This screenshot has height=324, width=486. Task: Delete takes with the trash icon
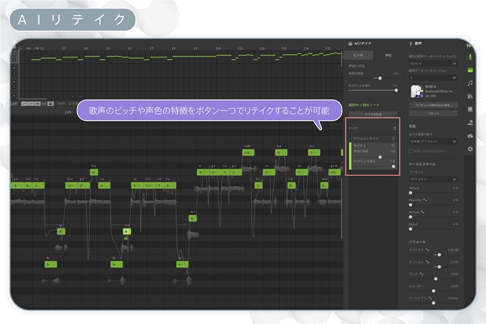tap(394, 128)
